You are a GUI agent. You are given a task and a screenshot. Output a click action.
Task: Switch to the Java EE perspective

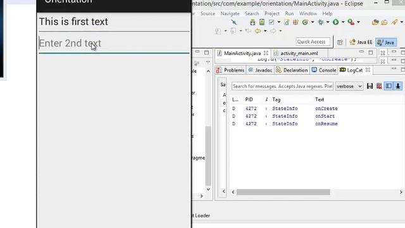click(x=361, y=42)
